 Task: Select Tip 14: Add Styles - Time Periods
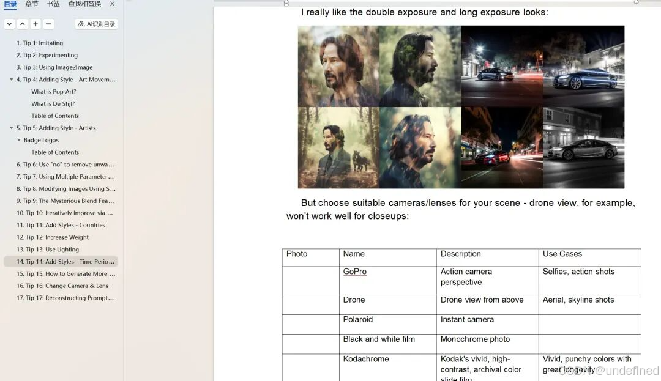(x=61, y=261)
